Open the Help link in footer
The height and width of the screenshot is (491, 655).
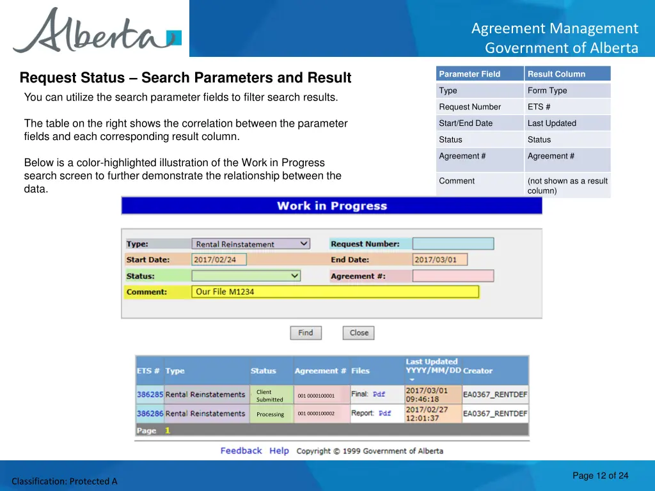(x=279, y=451)
